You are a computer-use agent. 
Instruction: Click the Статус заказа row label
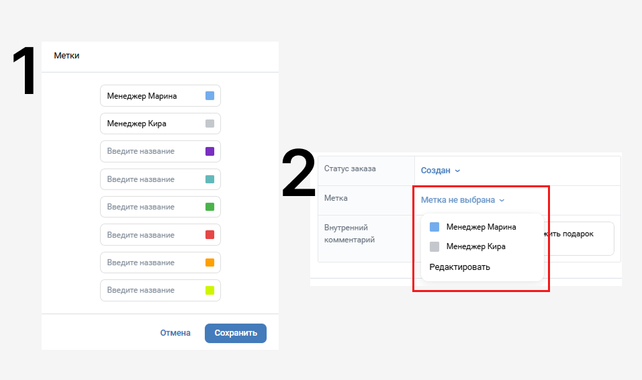click(x=350, y=169)
